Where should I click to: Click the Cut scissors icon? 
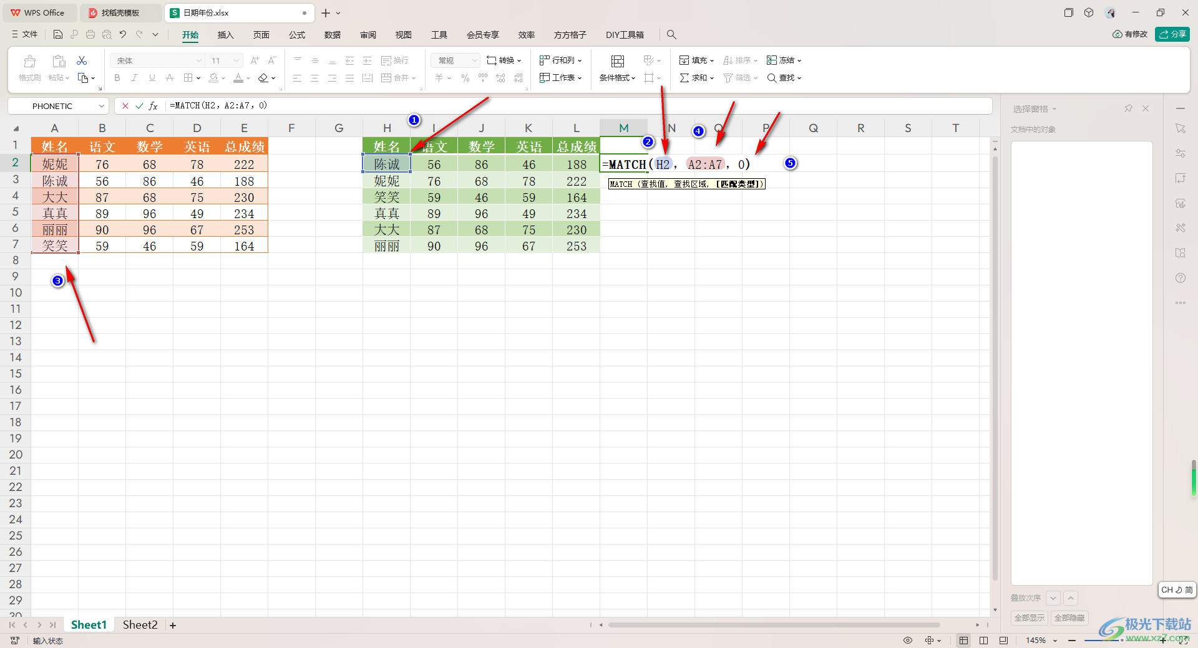click(x=82, y=60)
